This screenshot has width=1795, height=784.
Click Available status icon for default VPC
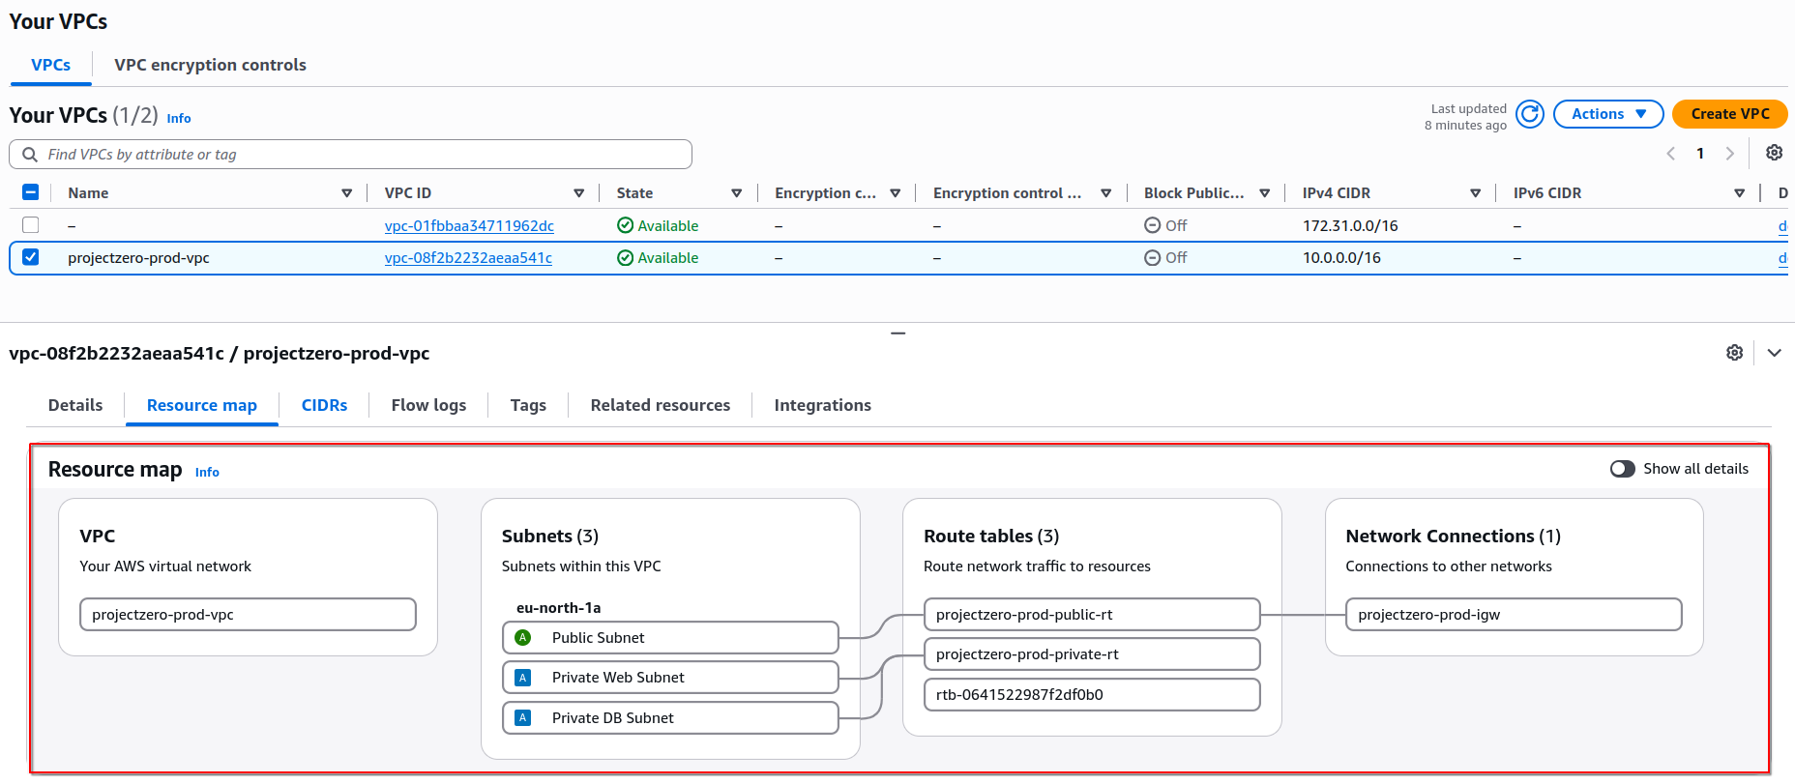tap(626, 225)
